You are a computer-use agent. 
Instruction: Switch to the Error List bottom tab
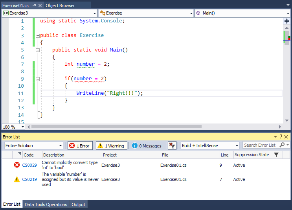(x=12, y=204)
